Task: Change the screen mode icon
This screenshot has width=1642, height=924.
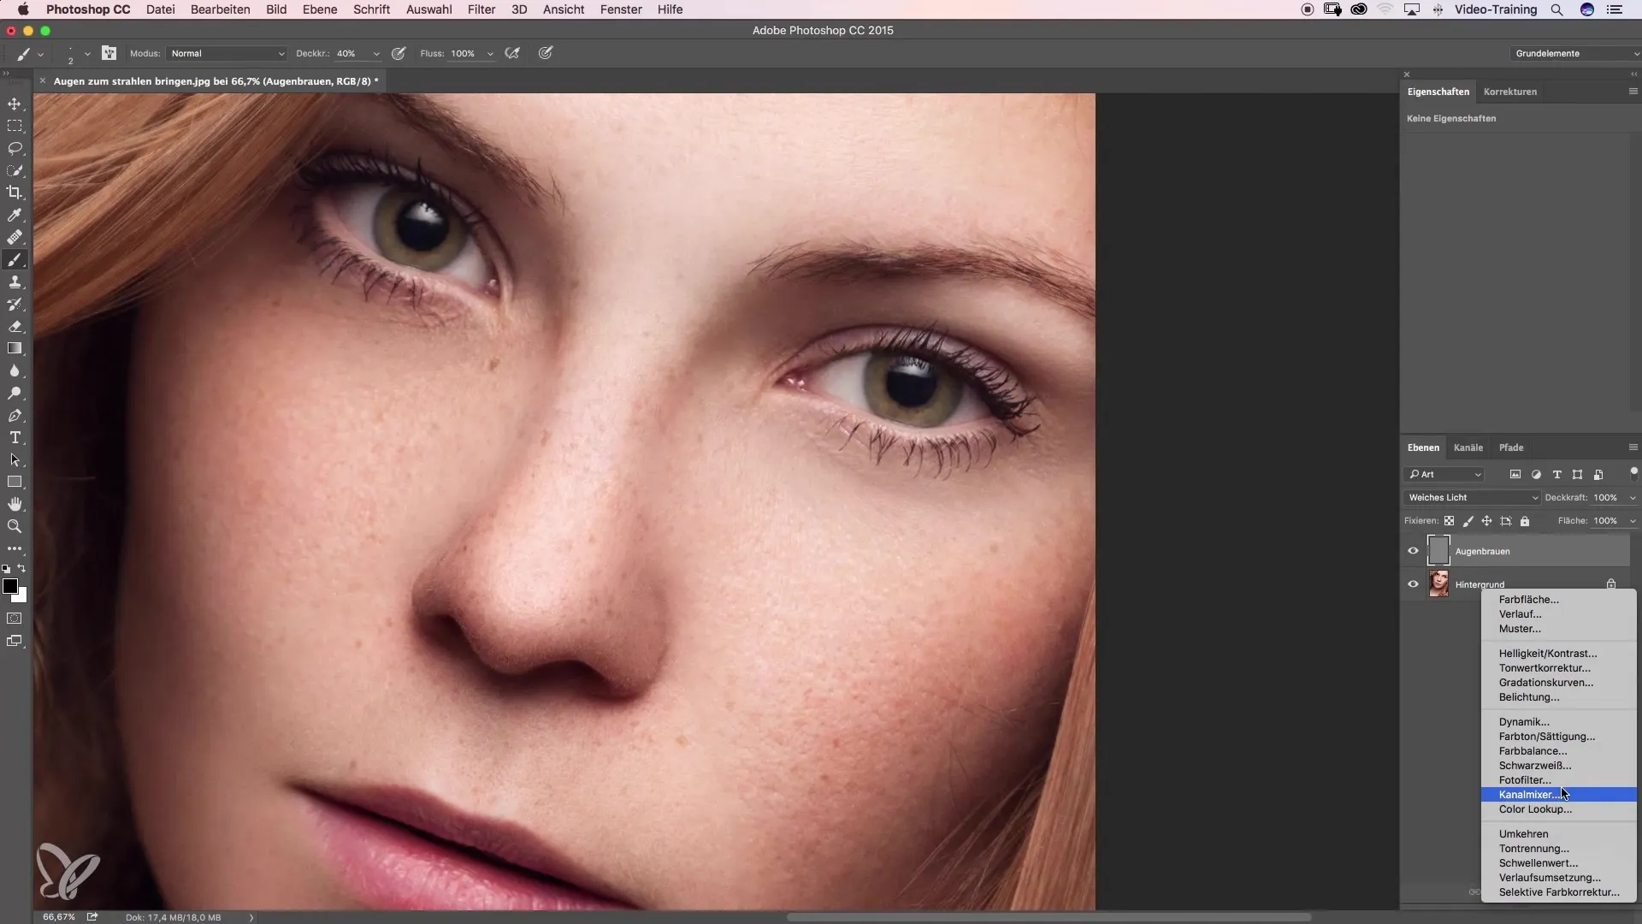Action: coord(15,641)
